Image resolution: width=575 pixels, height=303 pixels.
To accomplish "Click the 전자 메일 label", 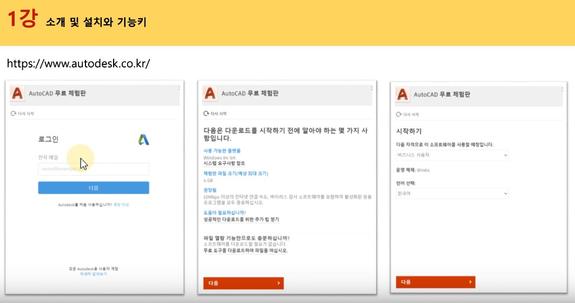I will point(48,157).
